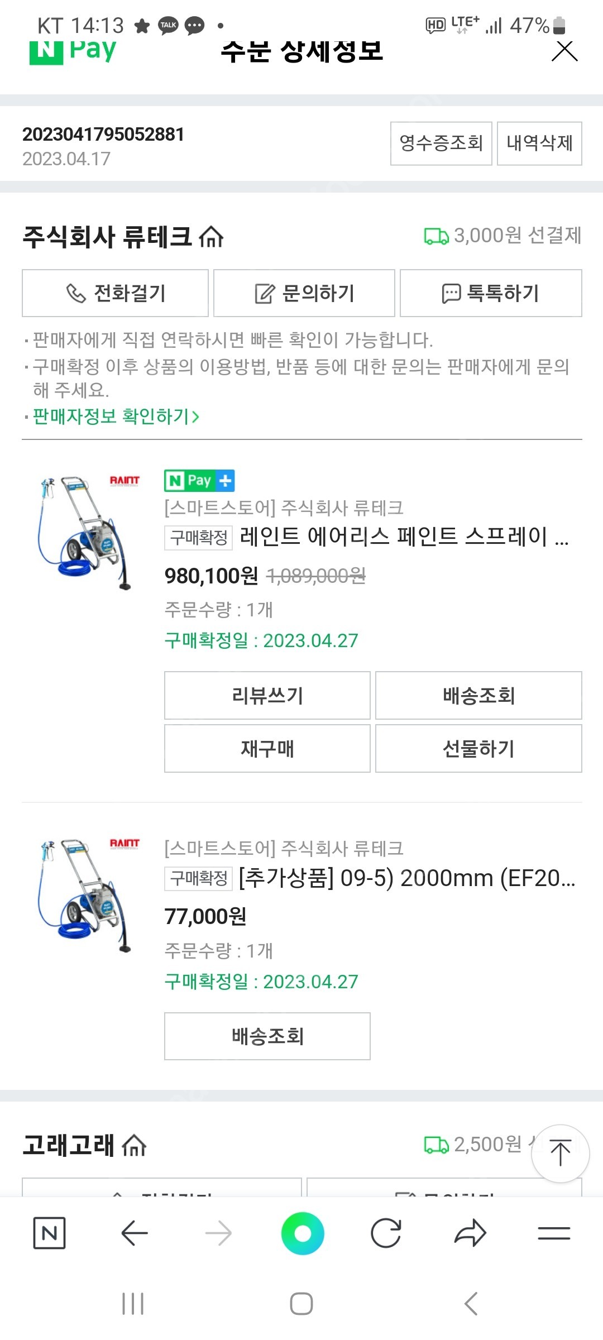The width and height of the screenshot is (603, 1340).
Task: Write a review via 리뷰쓰기
Action: coord(267,696)
